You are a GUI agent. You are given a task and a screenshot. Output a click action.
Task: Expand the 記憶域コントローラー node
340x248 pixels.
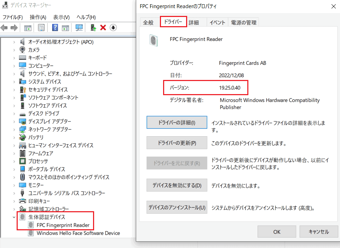pyautogui.click(x=14, y=209)
